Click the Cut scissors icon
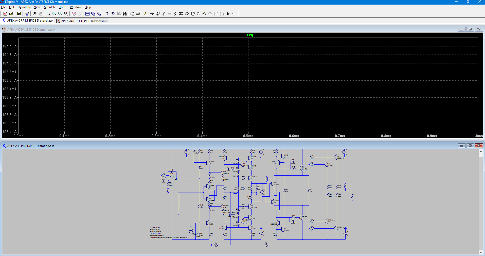The width and height of the screenshot is (485, 256). tap(107, 14)
